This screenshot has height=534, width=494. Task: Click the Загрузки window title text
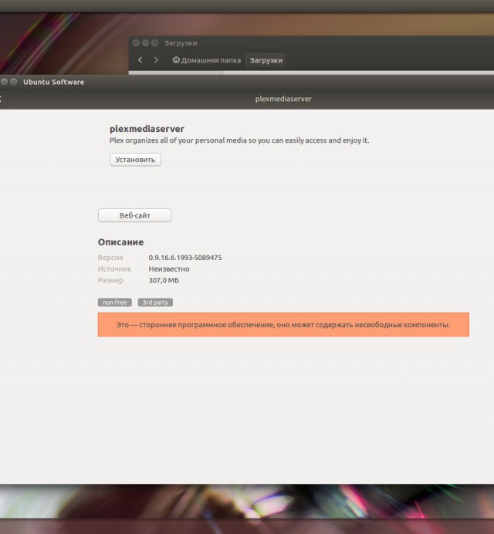point(181,43)
